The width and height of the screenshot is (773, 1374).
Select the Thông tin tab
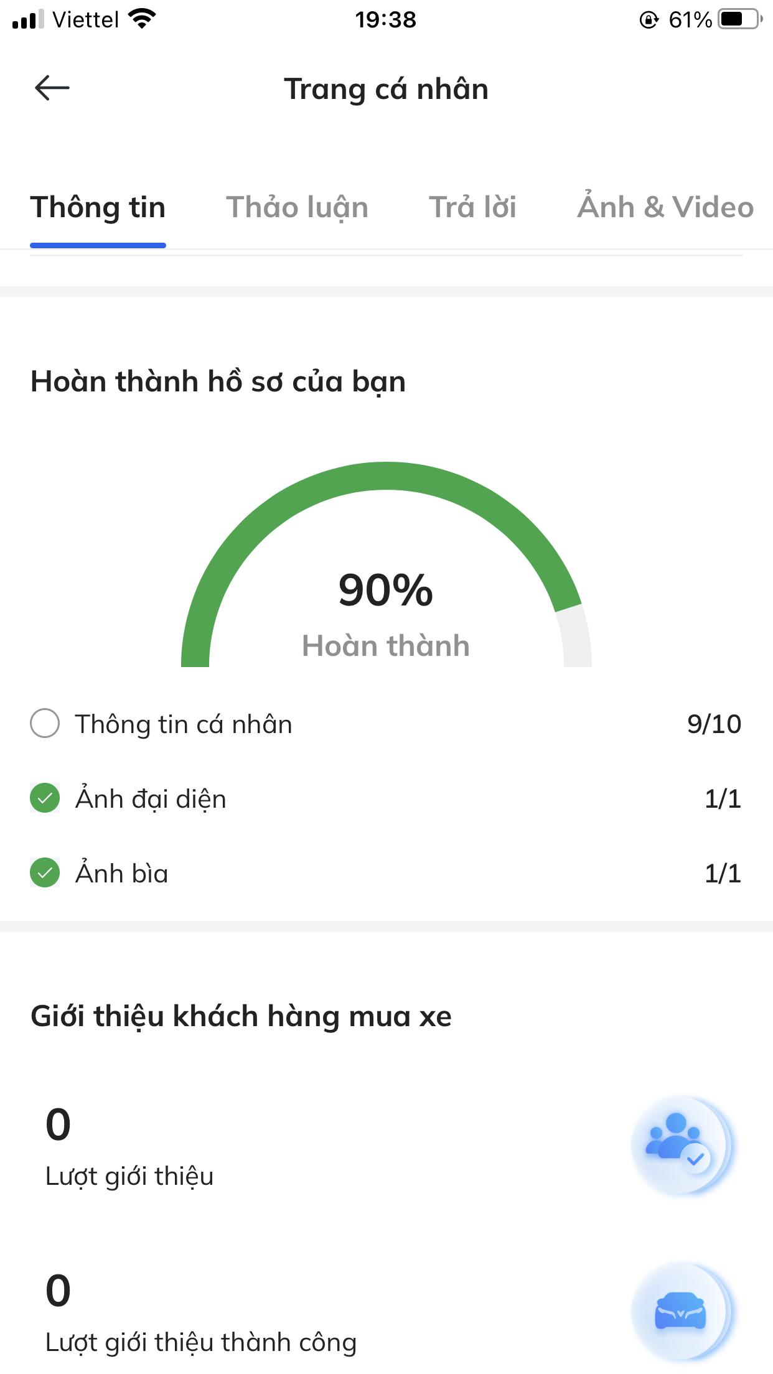tap(98, 207)
